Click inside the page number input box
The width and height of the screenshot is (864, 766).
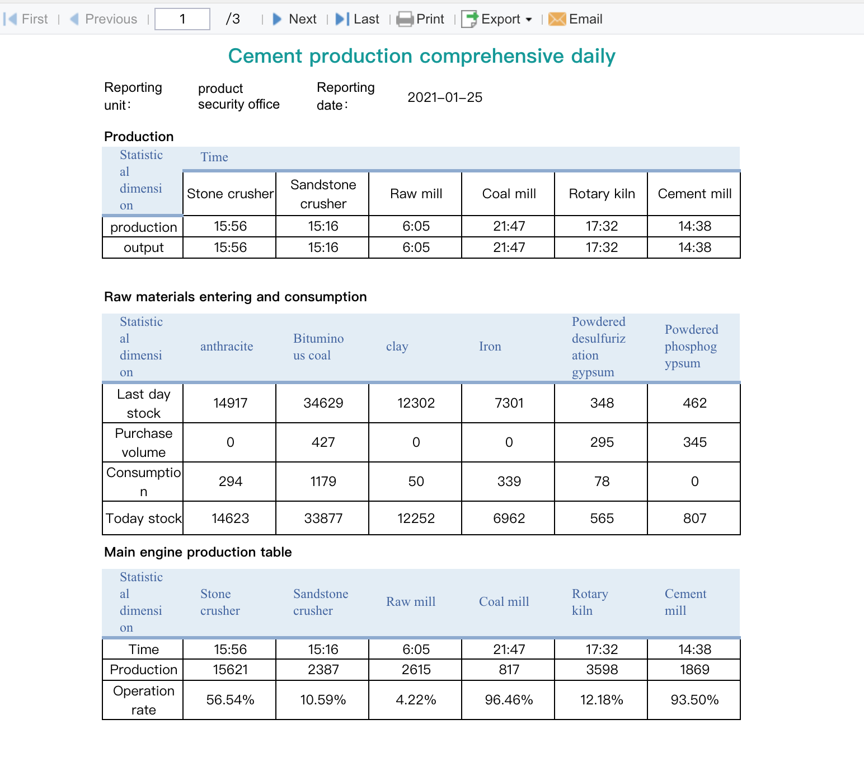(x=182, y=18)
